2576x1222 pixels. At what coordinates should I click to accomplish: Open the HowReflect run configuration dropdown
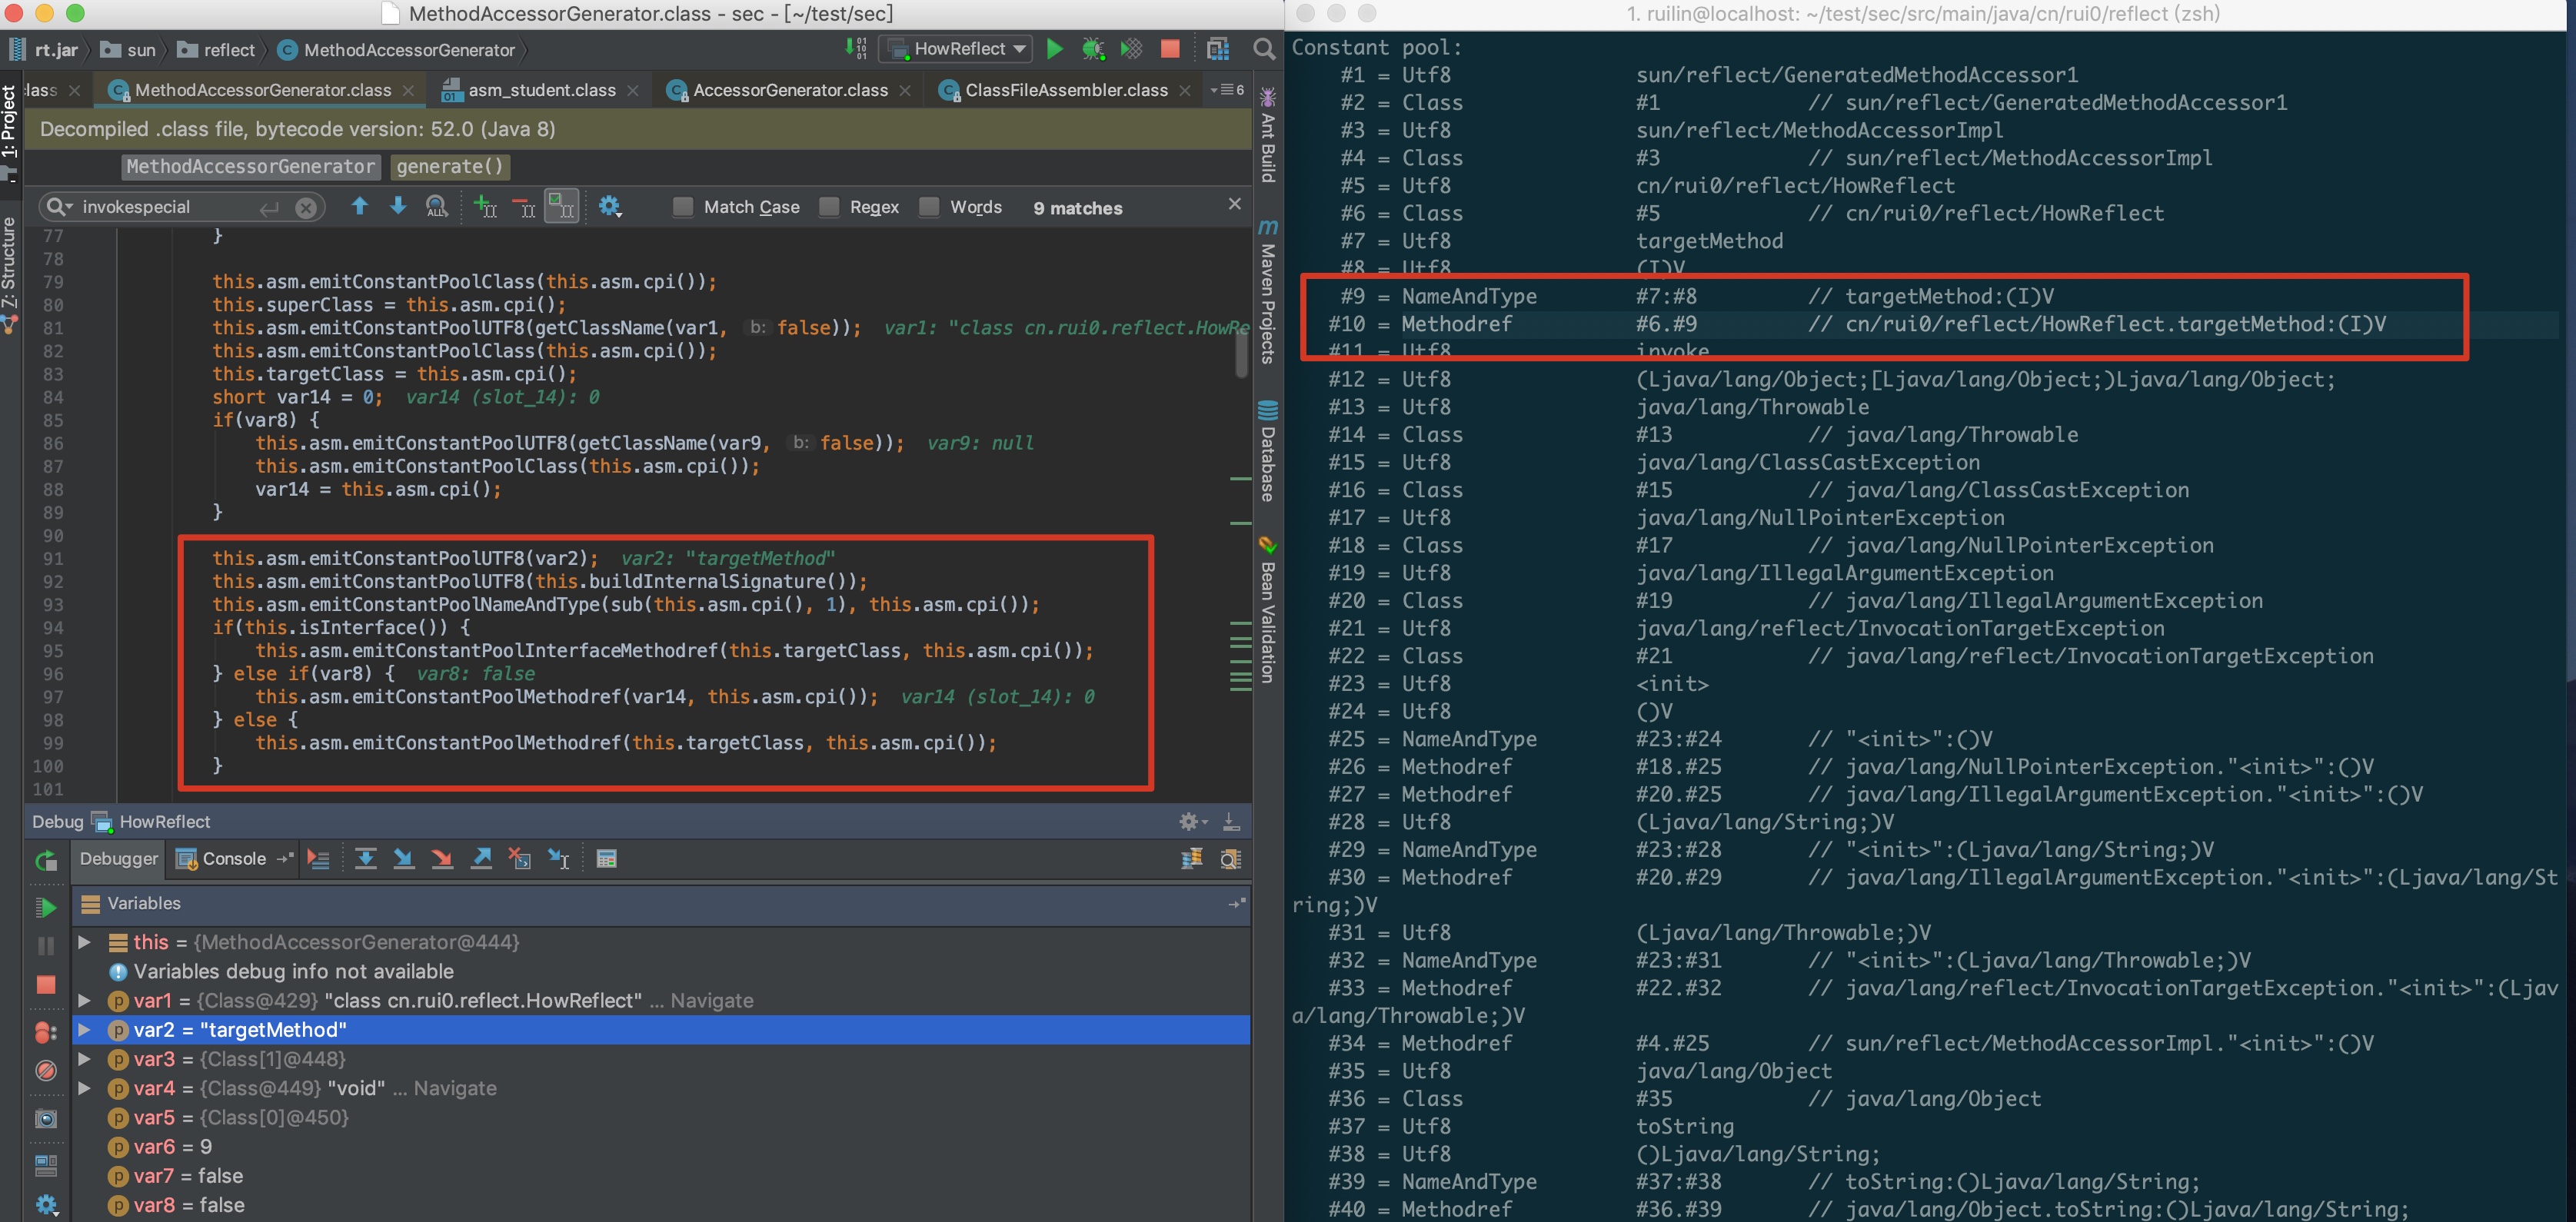(x=958, y=49)
